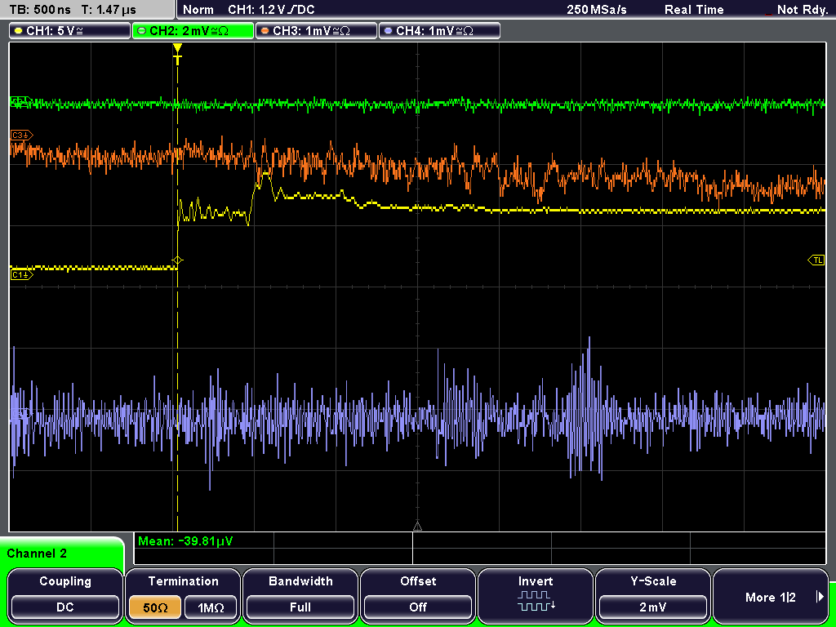This screenshot has height=627, width=836.
Task: Toggle the channel Invert waveform icon
Action: (x=536, y=600)
